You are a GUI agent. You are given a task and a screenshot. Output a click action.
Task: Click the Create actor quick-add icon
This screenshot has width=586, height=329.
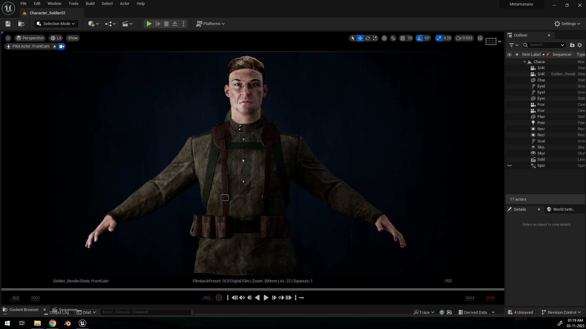pyautogui.click(x=92, y=24)
